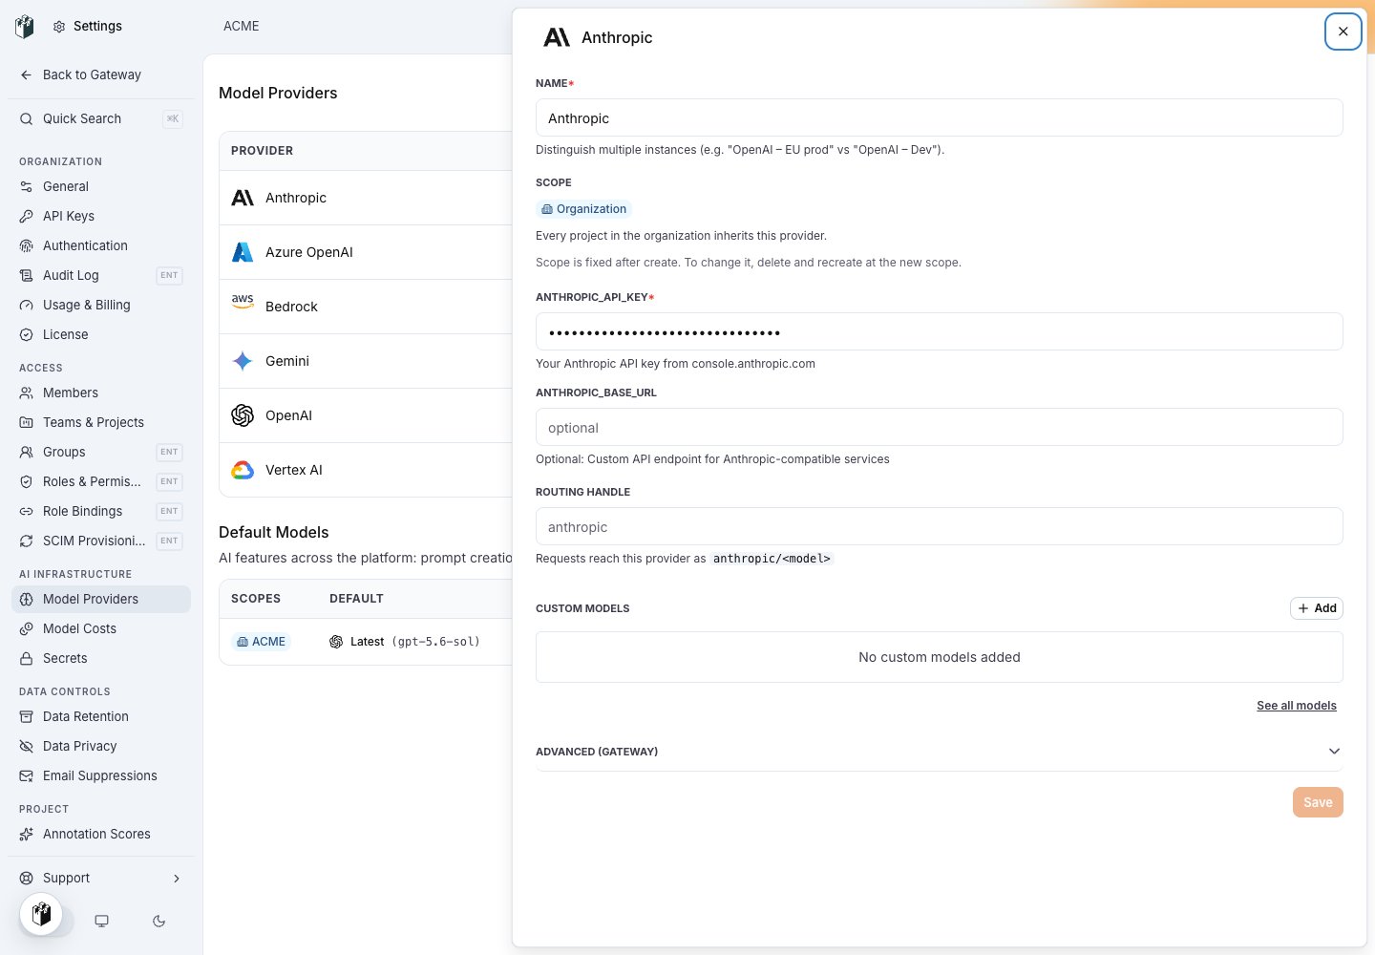Open the See all models link
The image size is (1375, 955).
click(x=1296, y=706)
